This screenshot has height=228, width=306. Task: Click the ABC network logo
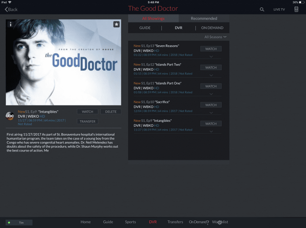10,116
